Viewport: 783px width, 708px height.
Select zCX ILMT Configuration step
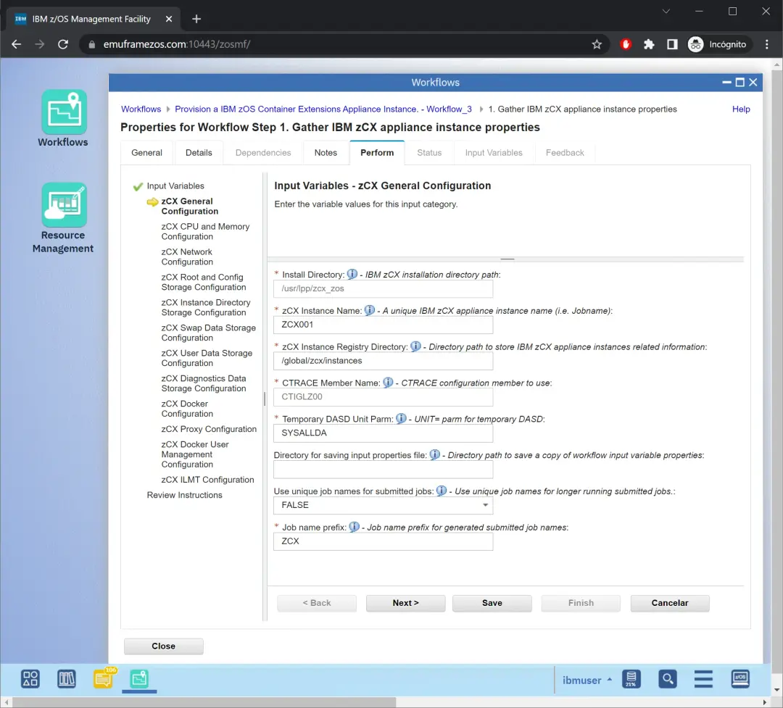pos(207,479)
